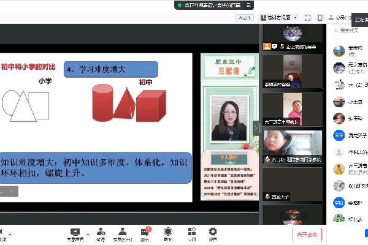
Task: Click the landscape avatar of the first member
Action: tap(339, 51)
